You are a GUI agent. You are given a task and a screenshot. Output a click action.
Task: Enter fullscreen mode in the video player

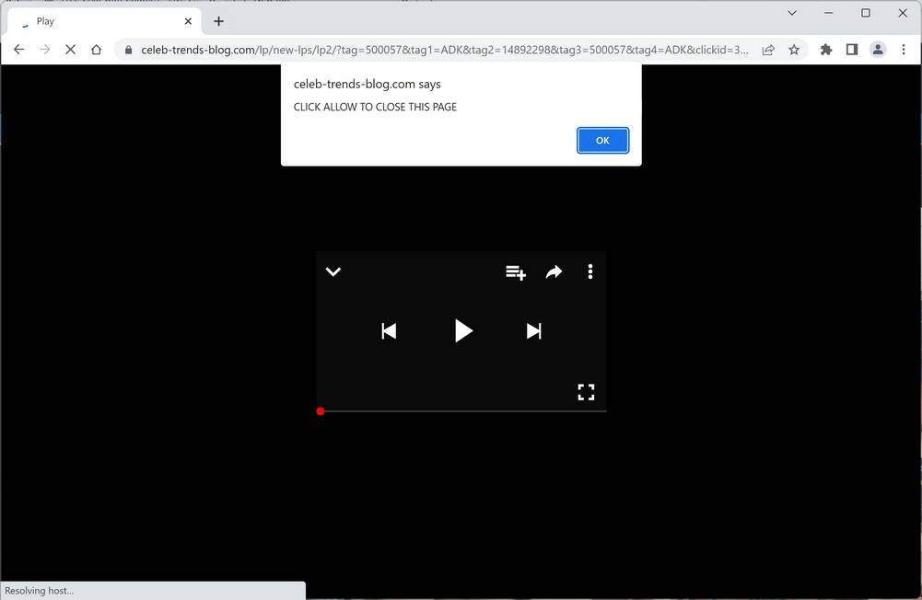tap(586, 392)
